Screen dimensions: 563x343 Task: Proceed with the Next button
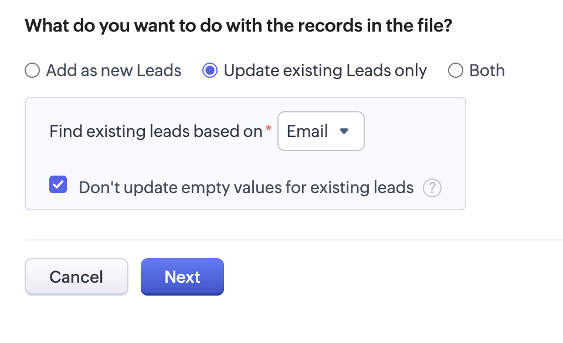[182, 276]
